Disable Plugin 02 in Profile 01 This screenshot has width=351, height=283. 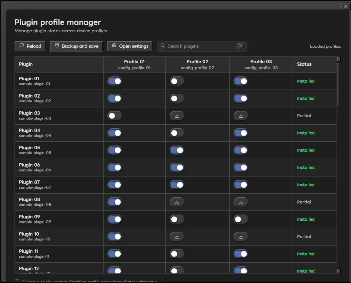click(115, 98)
